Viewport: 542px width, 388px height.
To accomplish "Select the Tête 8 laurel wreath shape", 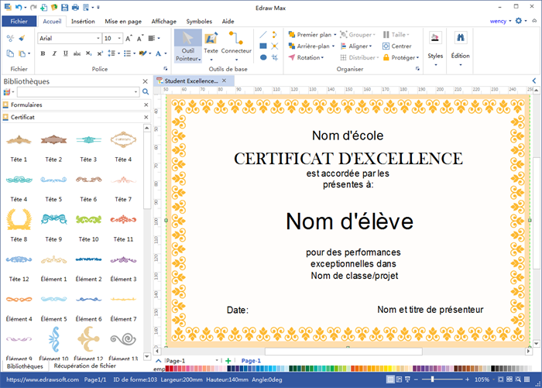I will pyautogui.click(x=19, y=220).
